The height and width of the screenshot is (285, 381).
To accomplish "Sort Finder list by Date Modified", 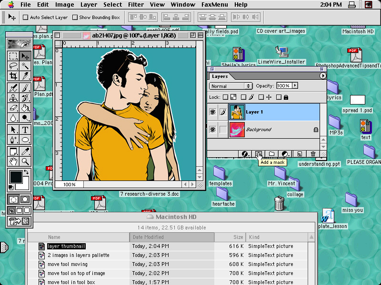I will [172, 237].
